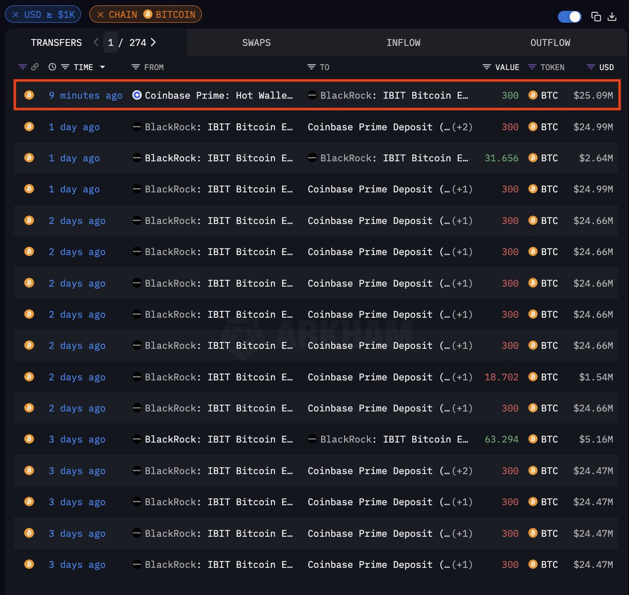Switch to the OUTFLOW tab
Image resolution: width=629 pixels, height=595 pixels.
click(550, 42)
